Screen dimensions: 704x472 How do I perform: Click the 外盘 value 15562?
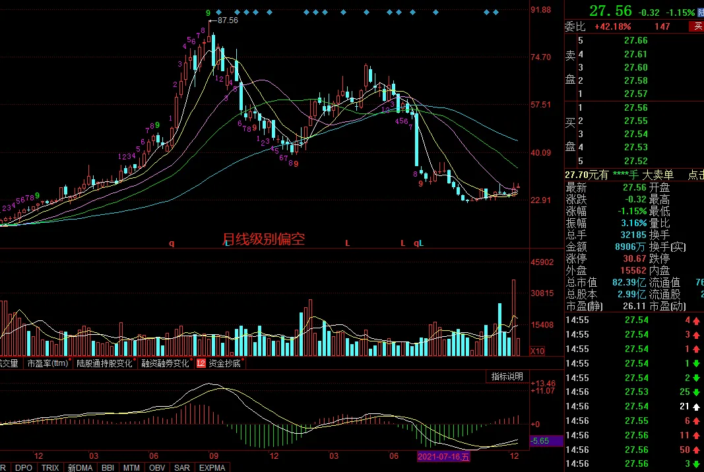click(633, 270)
